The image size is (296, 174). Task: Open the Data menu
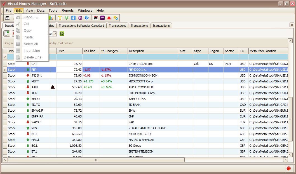[41, 11]
